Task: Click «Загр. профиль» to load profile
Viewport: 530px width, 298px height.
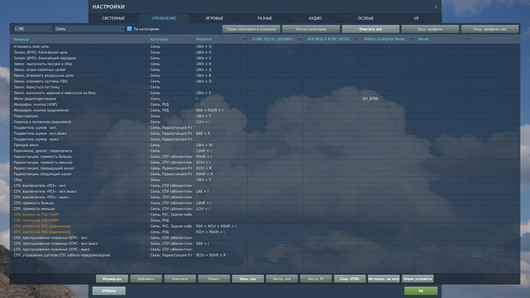Action: tap(430, 29)
